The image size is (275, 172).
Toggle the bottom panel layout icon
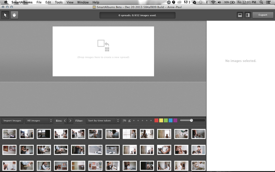(x=240, y=15)
